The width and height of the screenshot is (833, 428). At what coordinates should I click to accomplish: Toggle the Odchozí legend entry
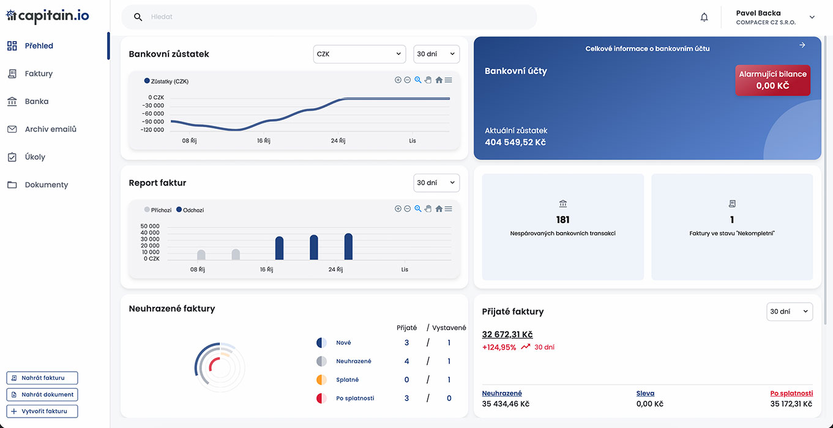(x=190, y=210)
